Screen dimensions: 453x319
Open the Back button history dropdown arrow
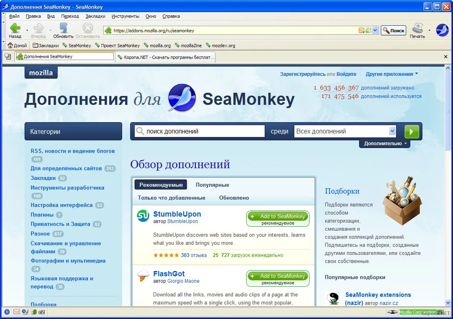tap(27, 30)
